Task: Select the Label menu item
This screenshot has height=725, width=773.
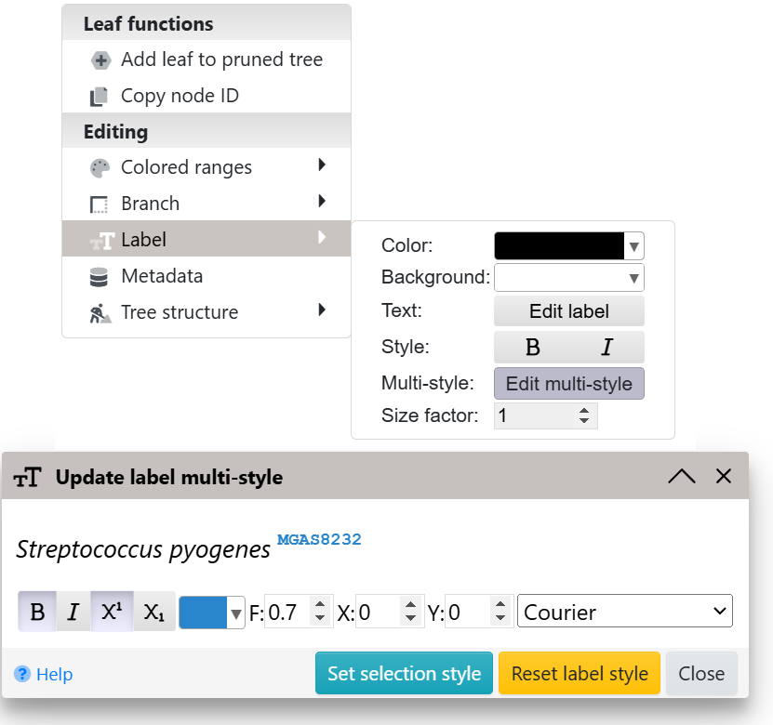Action: point(143,240)
